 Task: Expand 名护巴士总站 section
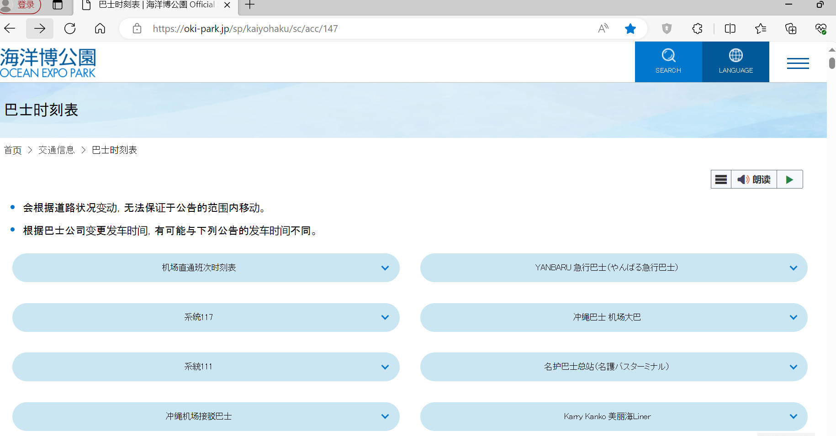click(614, 367)
